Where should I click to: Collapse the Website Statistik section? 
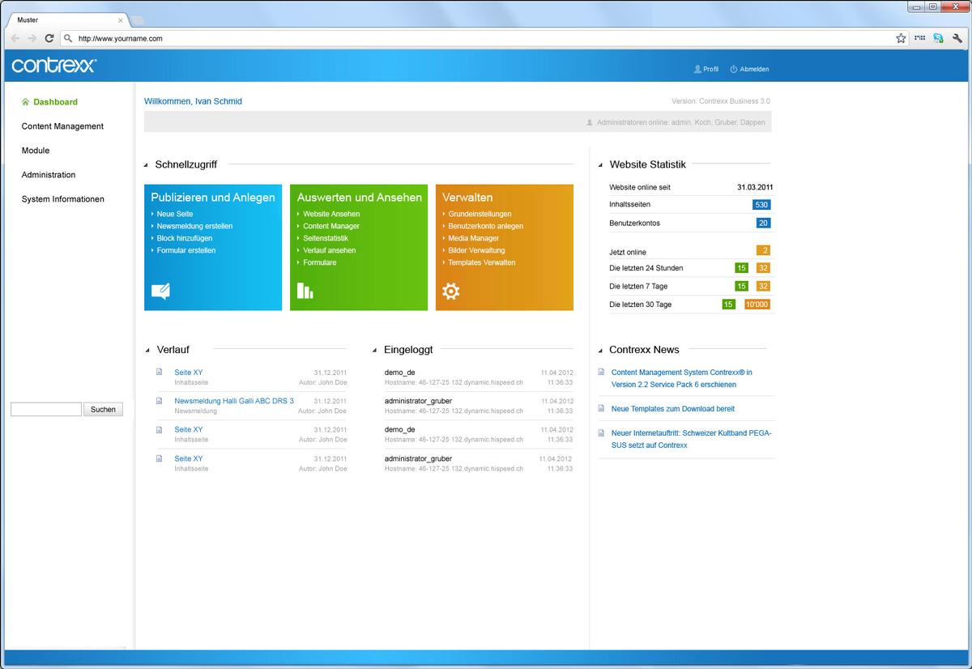click(x=600, y=165)
